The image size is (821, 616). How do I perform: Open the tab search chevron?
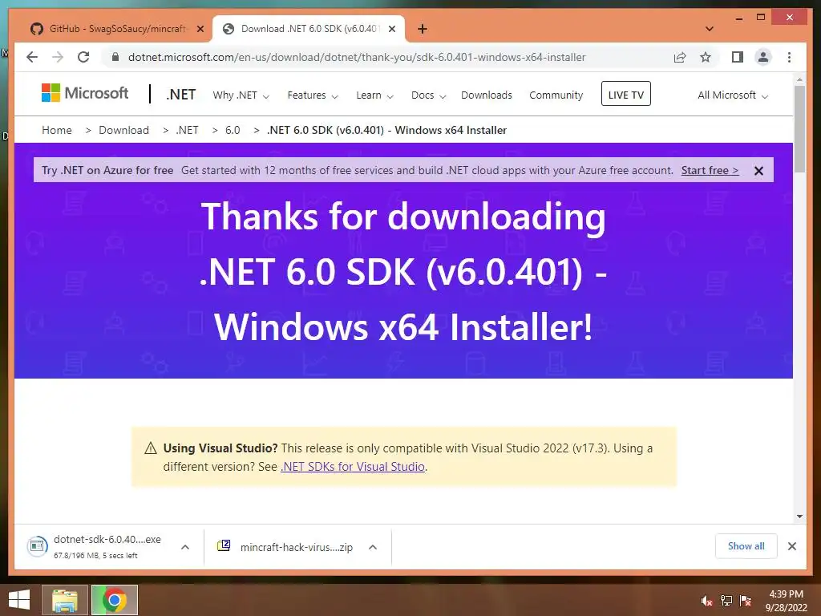(710, 29)
